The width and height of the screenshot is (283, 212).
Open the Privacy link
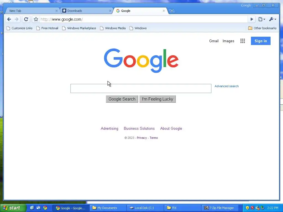click(142, 138)
